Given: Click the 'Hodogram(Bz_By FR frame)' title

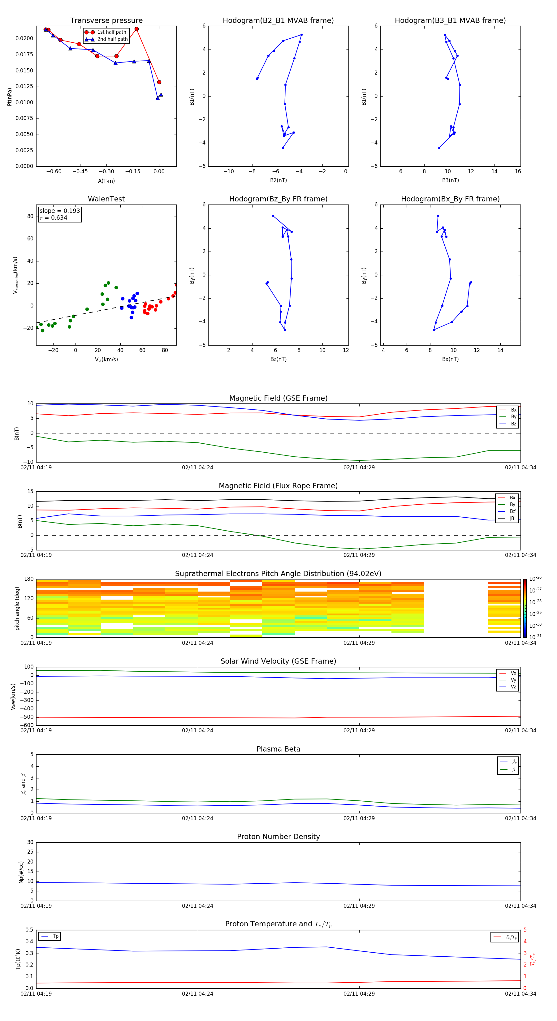Looking at the screenshot, I should pos(278,199).
